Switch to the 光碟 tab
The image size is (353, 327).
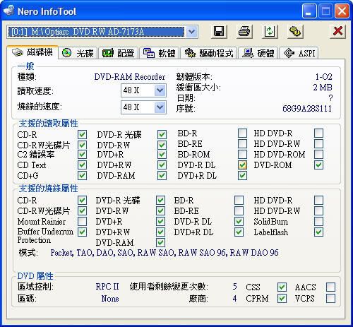point(78,53)
